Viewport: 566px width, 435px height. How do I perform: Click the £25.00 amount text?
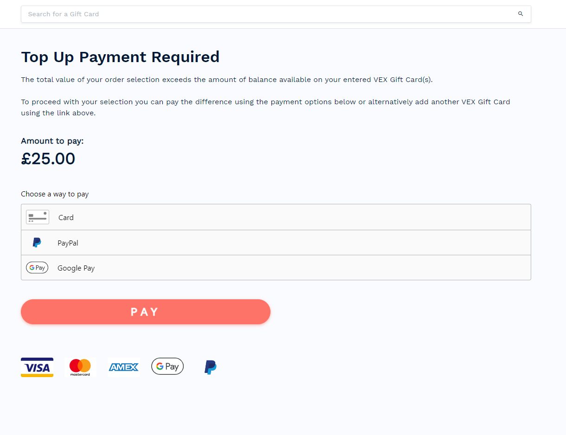click(x=48, y=159)
